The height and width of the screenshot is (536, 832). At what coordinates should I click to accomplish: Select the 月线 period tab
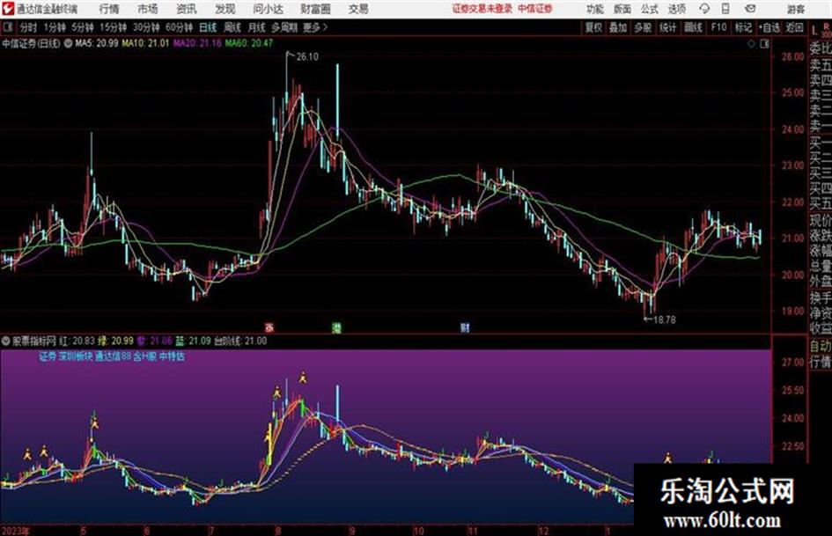[257, 27]
